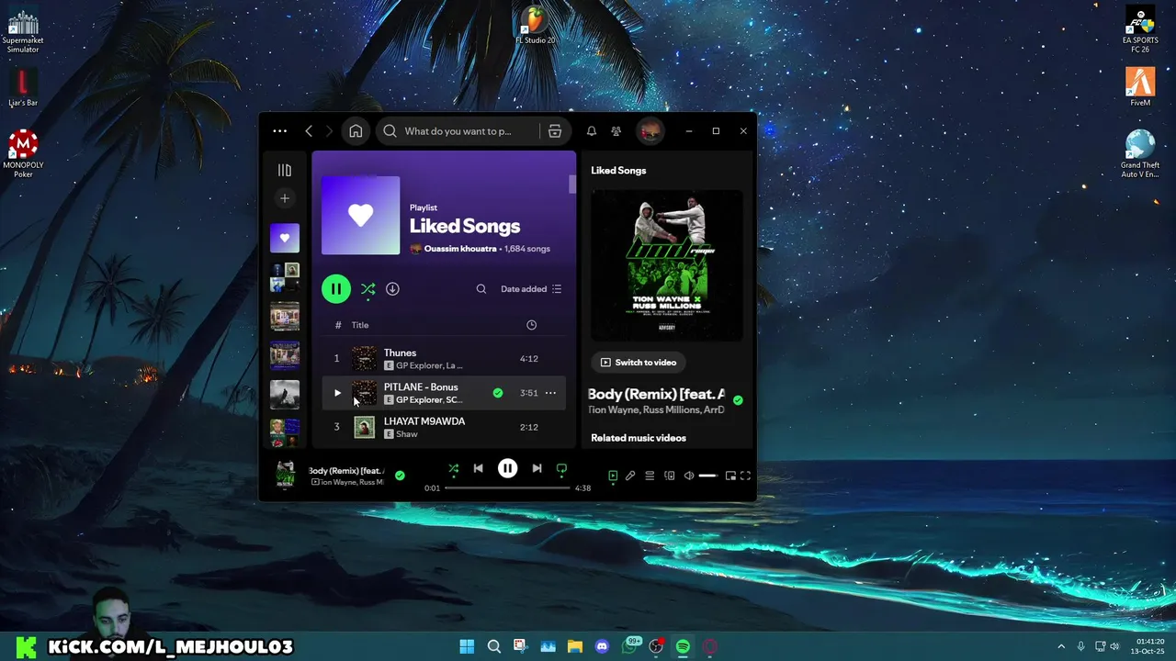Open Connect to a device icon
This screenshot has width=1176, height=661.
[669, 476]
